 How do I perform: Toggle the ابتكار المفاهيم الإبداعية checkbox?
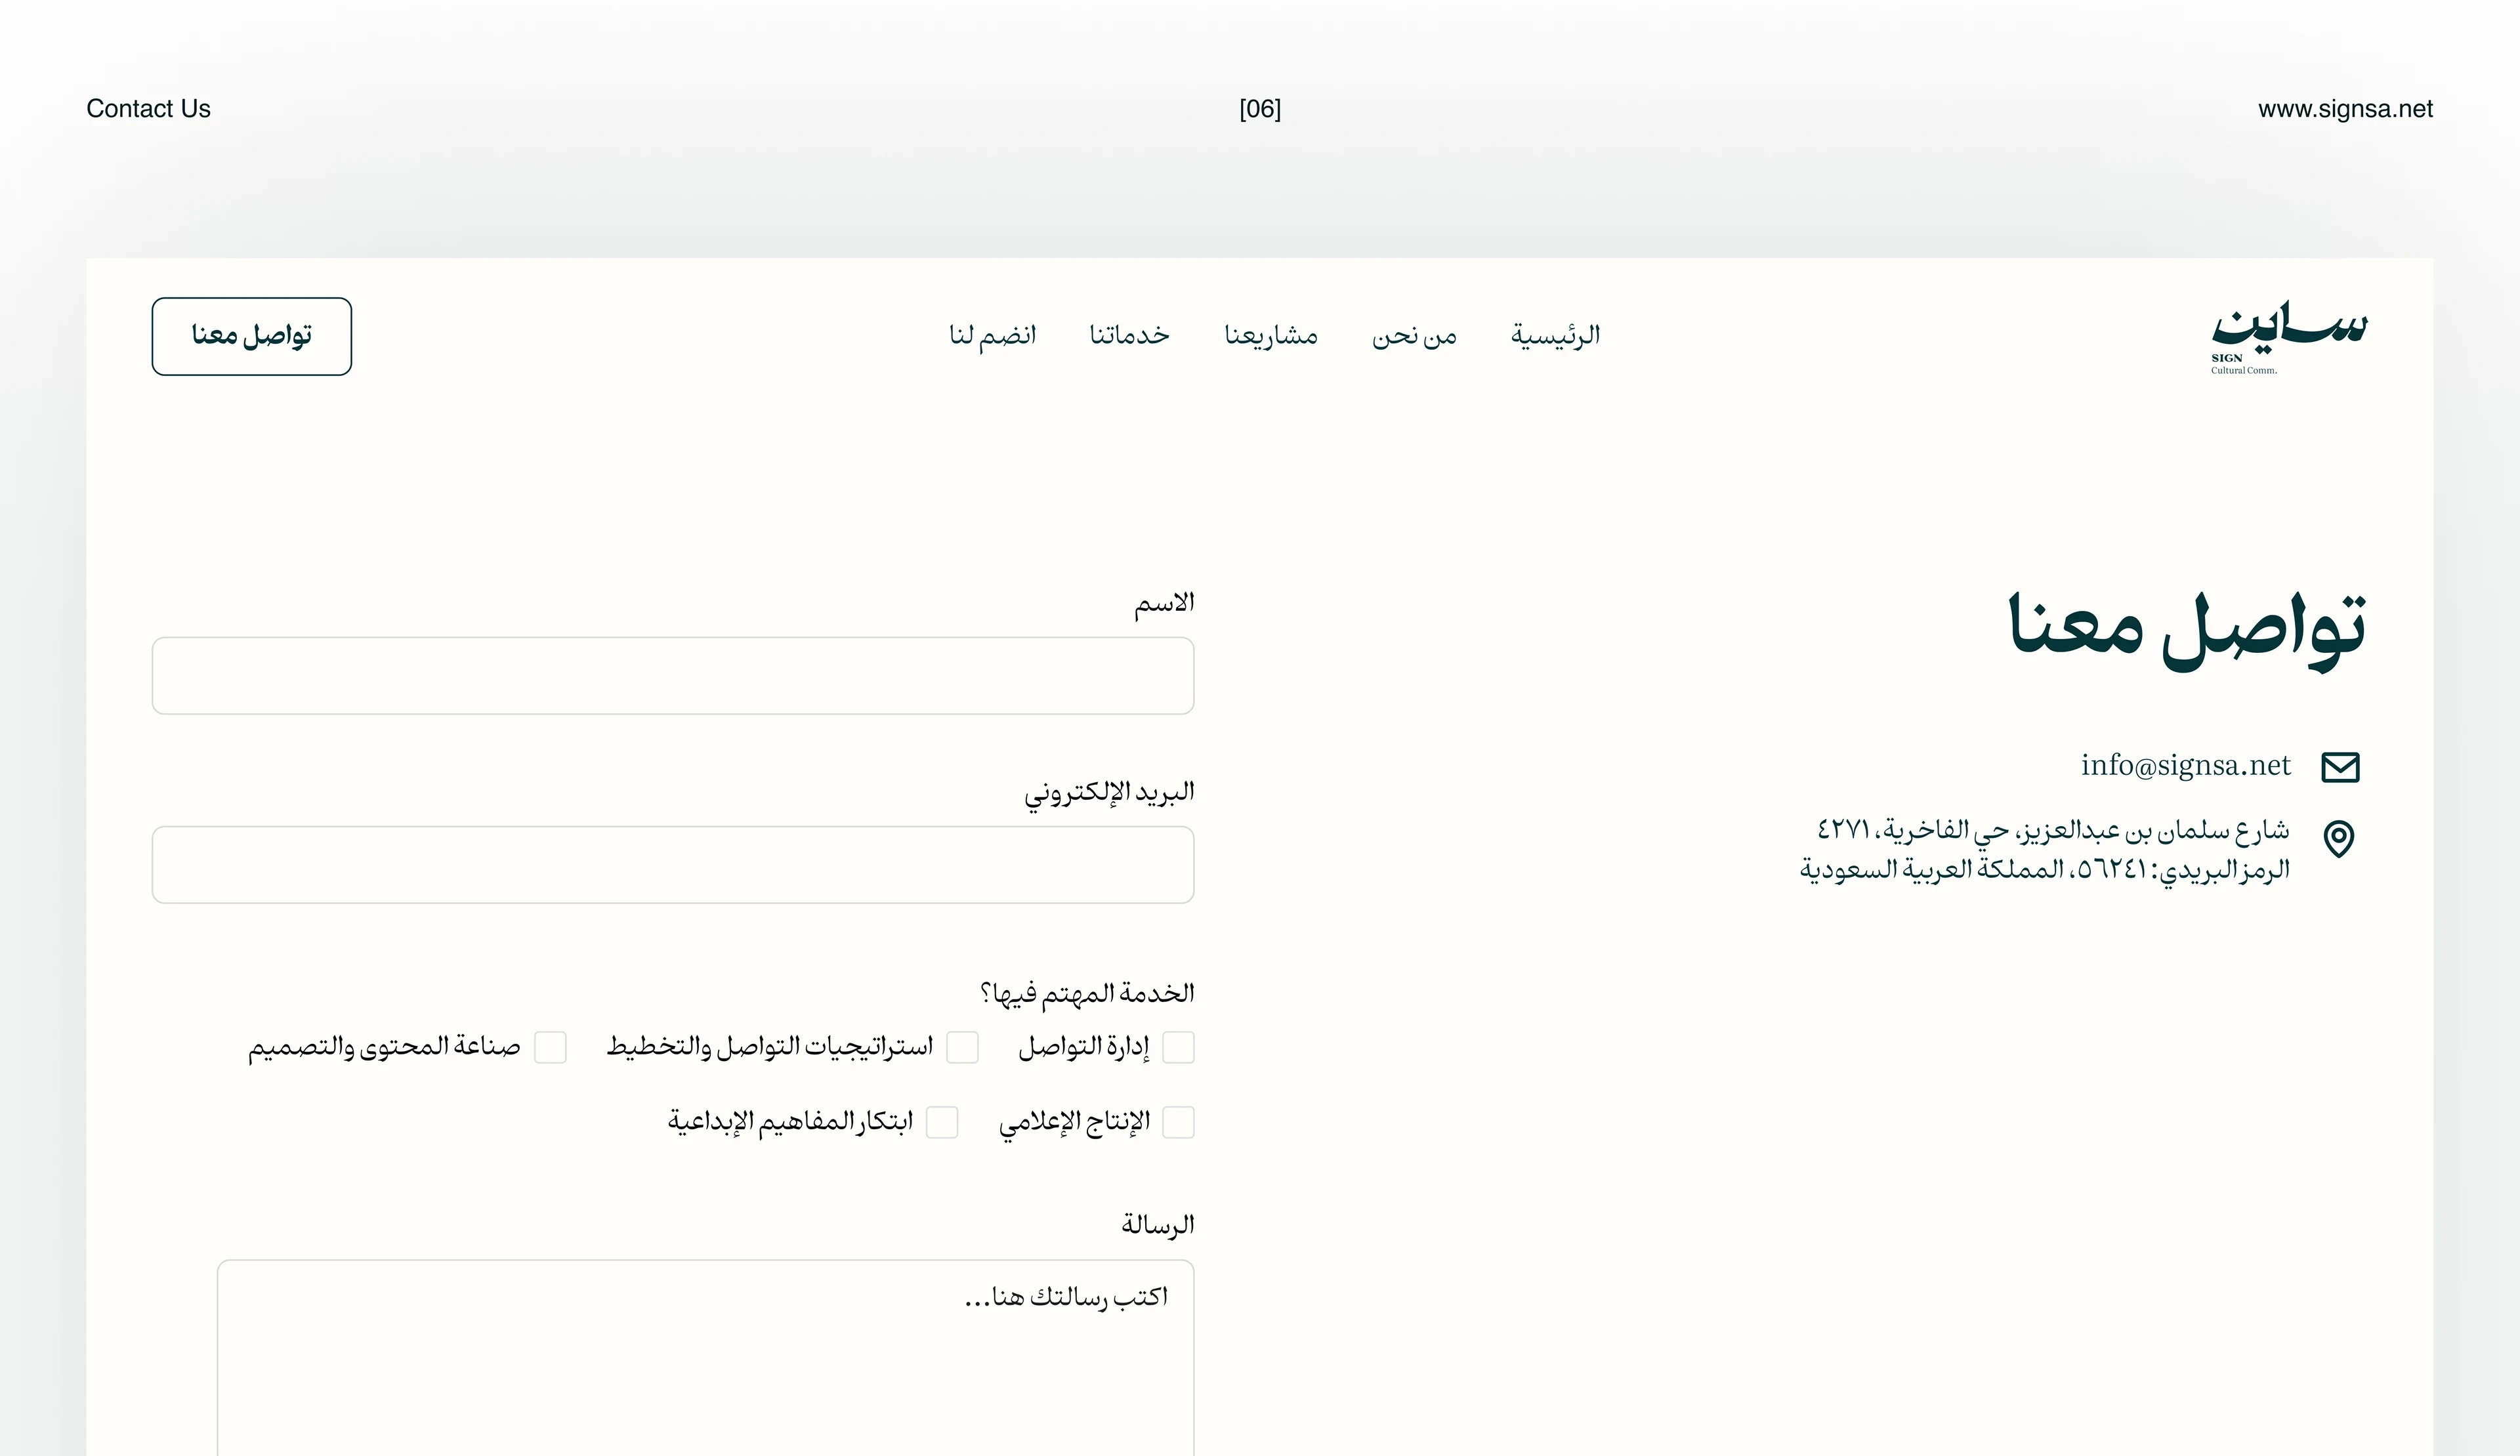(942, 1122)
